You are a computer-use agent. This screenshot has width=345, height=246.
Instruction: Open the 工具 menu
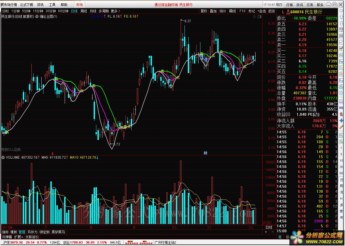(x=52, y=5)
